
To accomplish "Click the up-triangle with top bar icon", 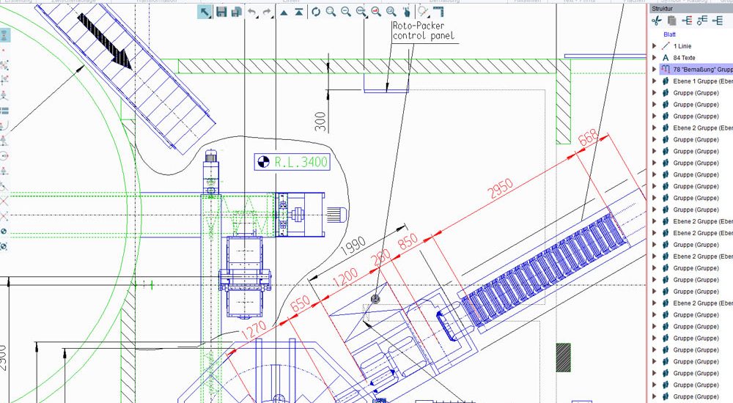I will (299, 12).
